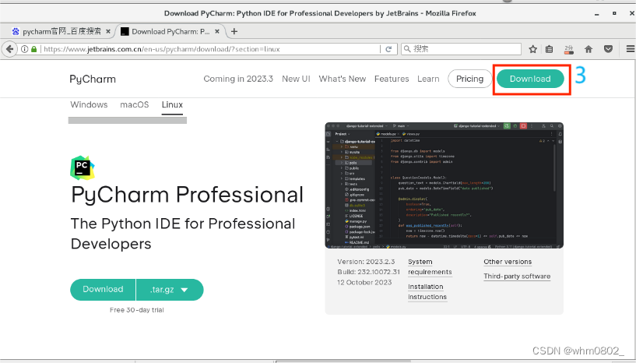Screen dimensions: 636x363
Task: Expand the .tar.gz format dropdown
Action: tap(170, 290)
